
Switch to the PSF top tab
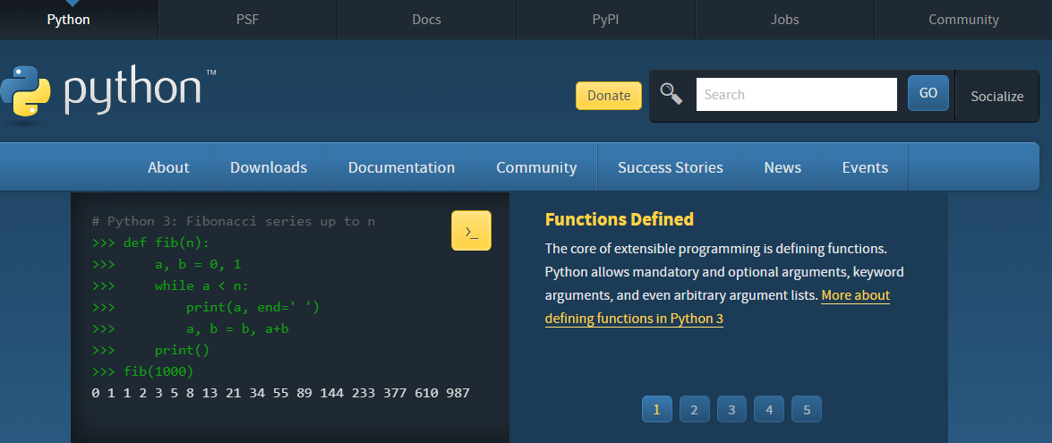tap(247, 19)
